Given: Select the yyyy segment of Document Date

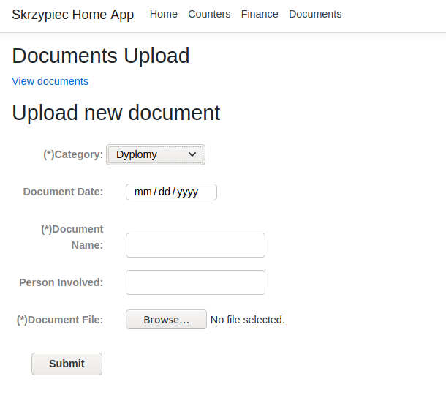Looking at the screenshot, I should [187, 192].
